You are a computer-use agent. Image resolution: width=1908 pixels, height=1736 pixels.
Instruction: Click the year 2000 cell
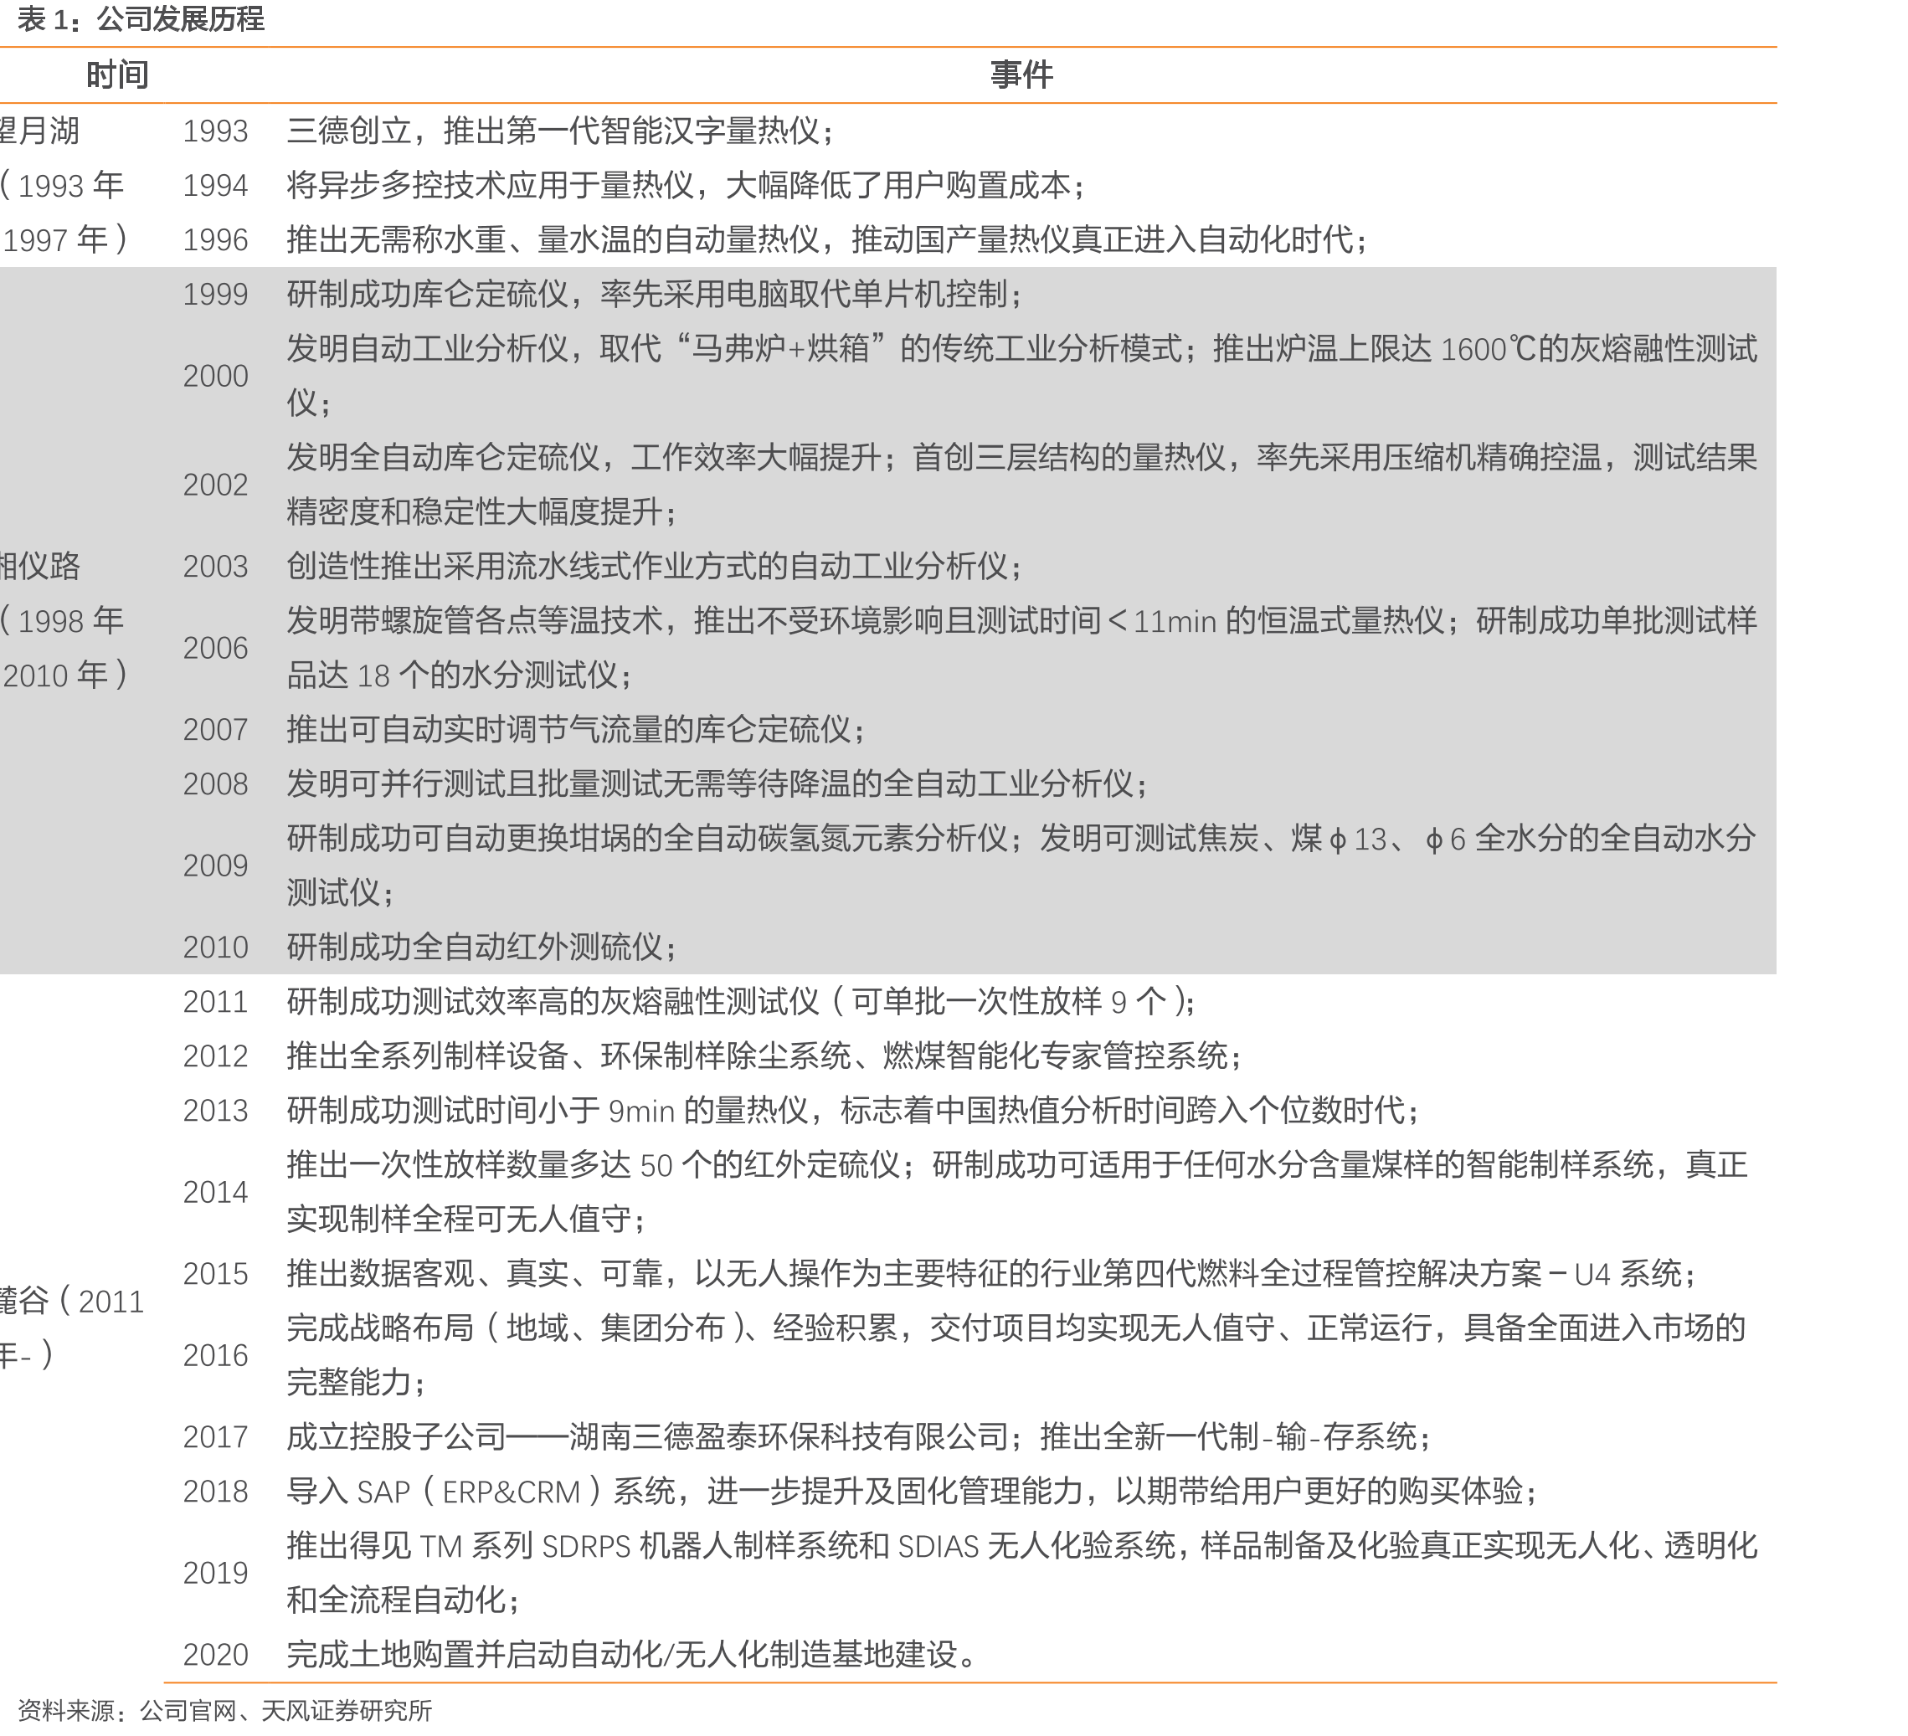coord(216,377)
